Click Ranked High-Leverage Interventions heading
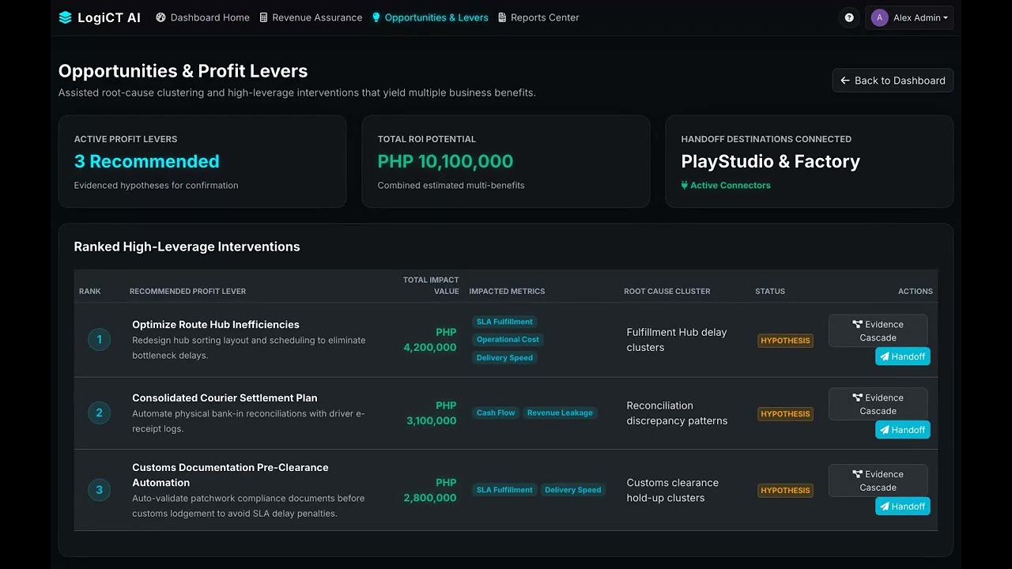1012x569 pixels. point(187,247)
